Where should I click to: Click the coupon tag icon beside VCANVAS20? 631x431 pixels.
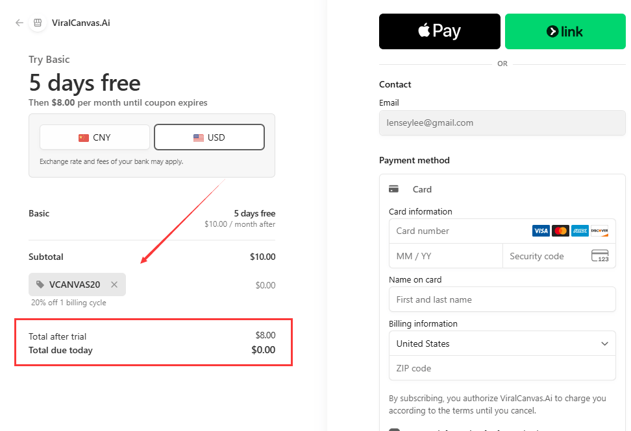(x=40, y=285)
